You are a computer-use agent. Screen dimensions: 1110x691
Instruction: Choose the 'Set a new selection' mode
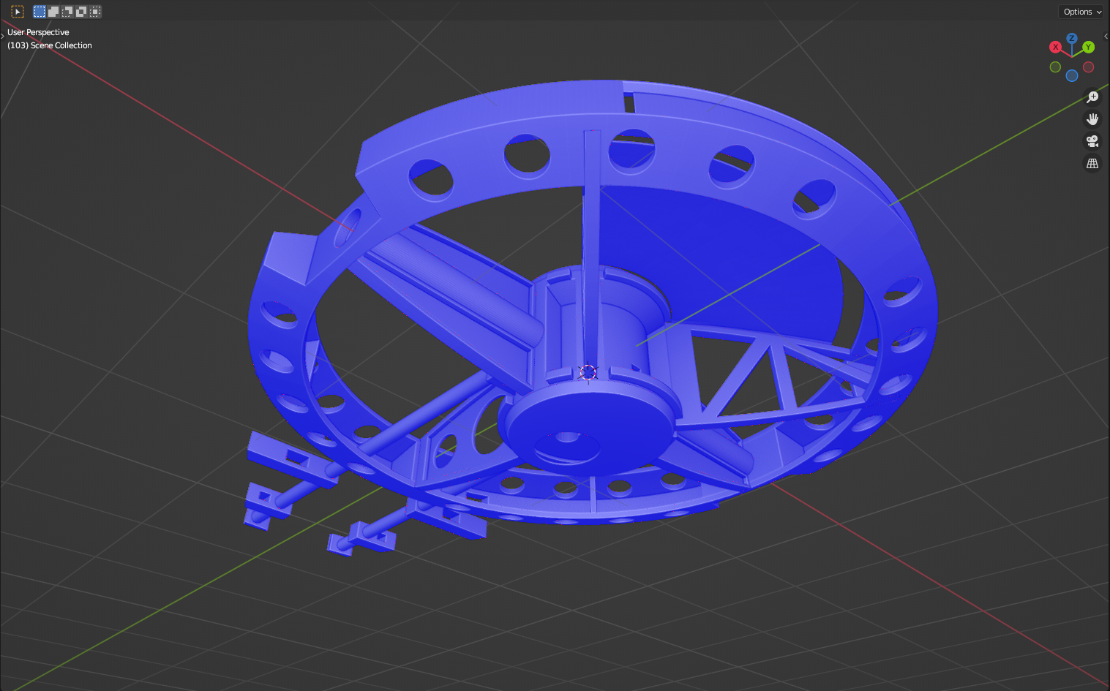(x=40, y=12)
